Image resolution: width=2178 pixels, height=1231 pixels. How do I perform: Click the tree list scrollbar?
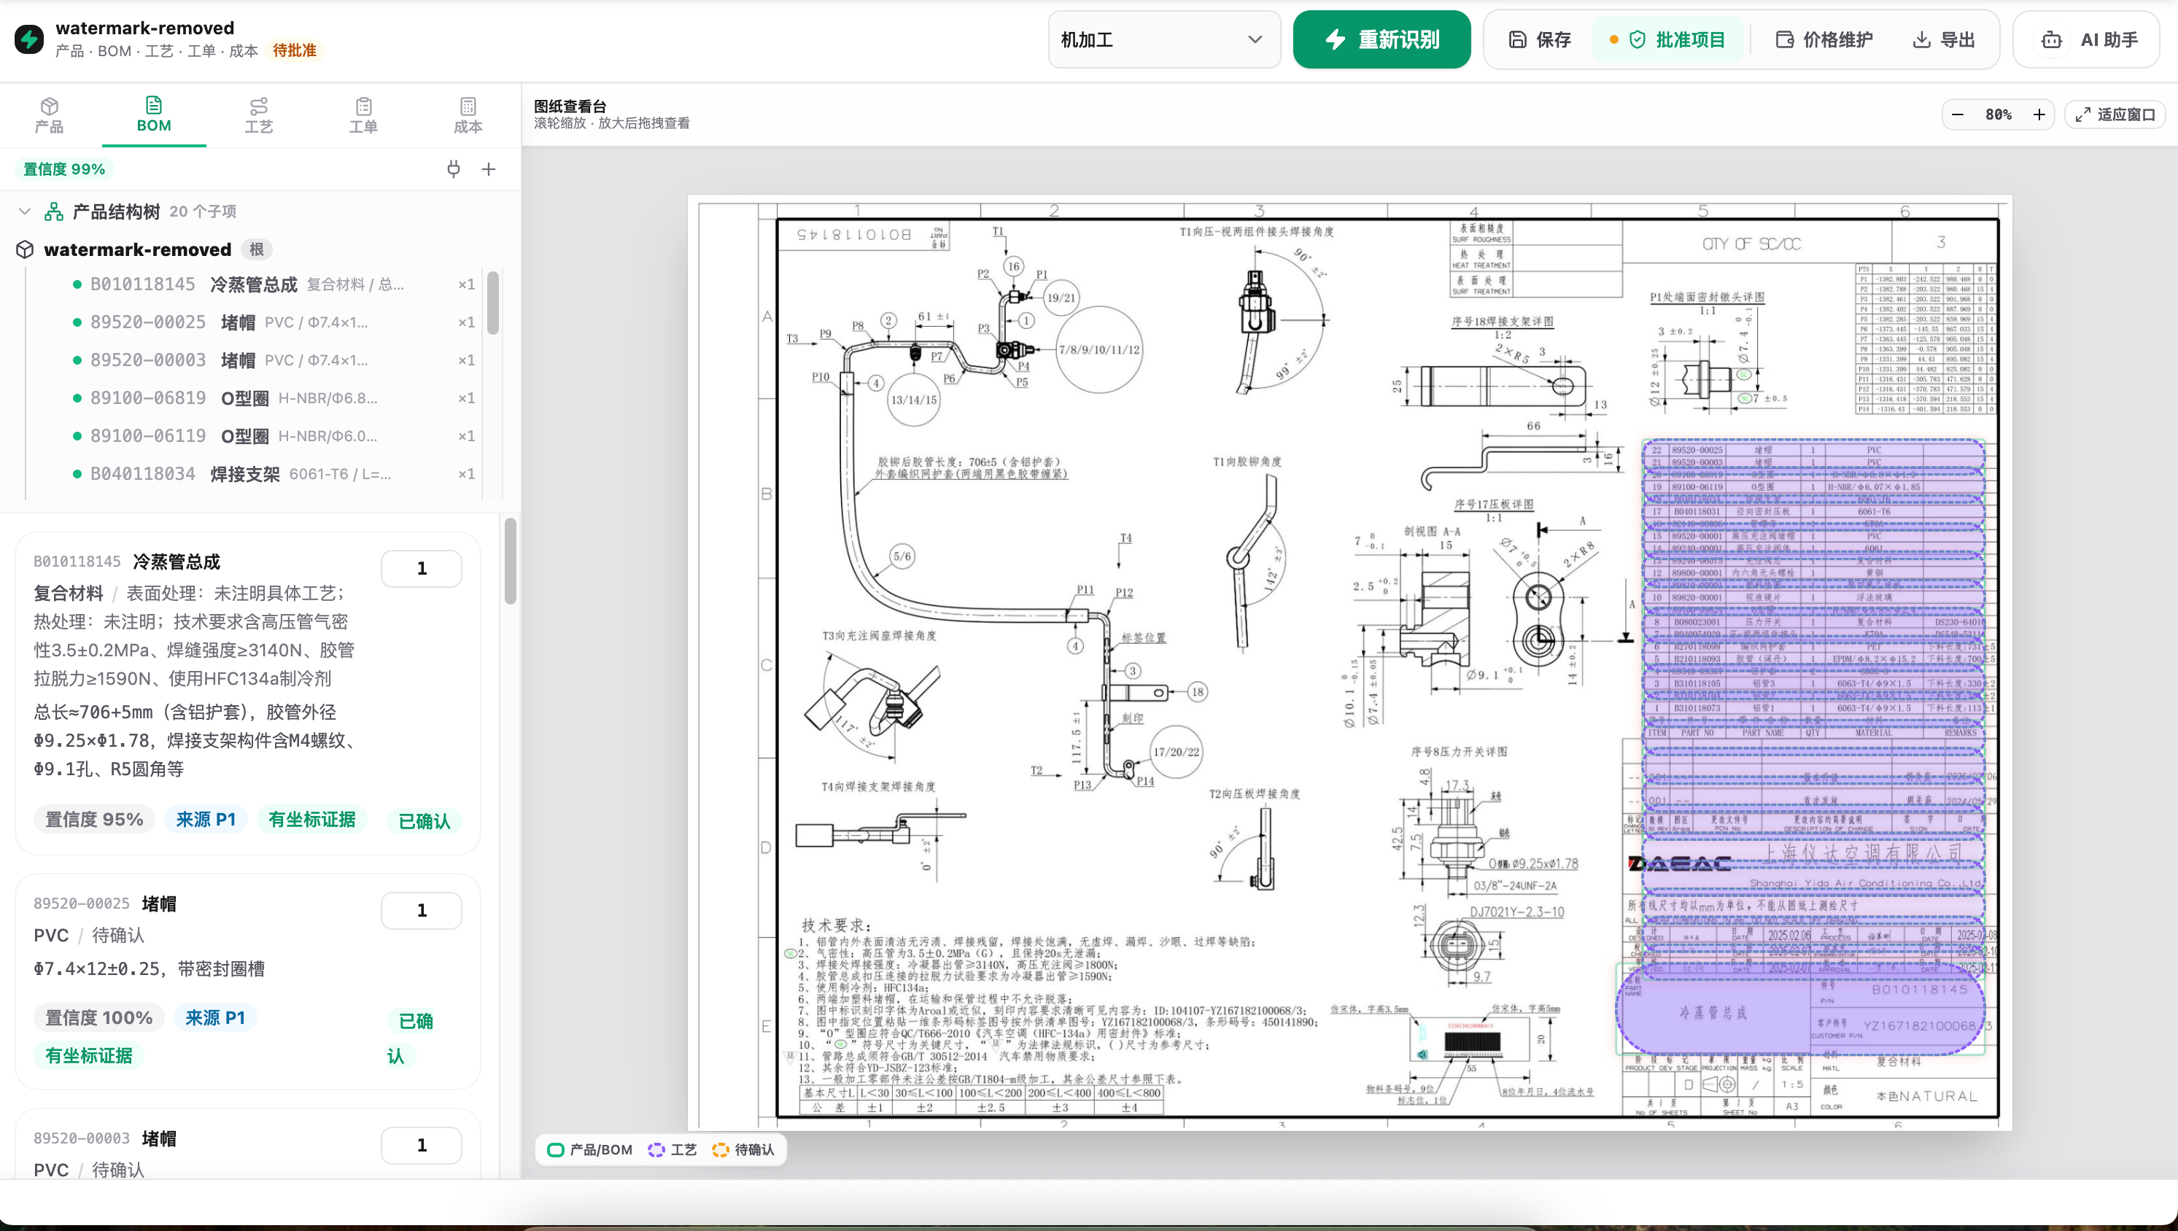click(x=493, y=303)
